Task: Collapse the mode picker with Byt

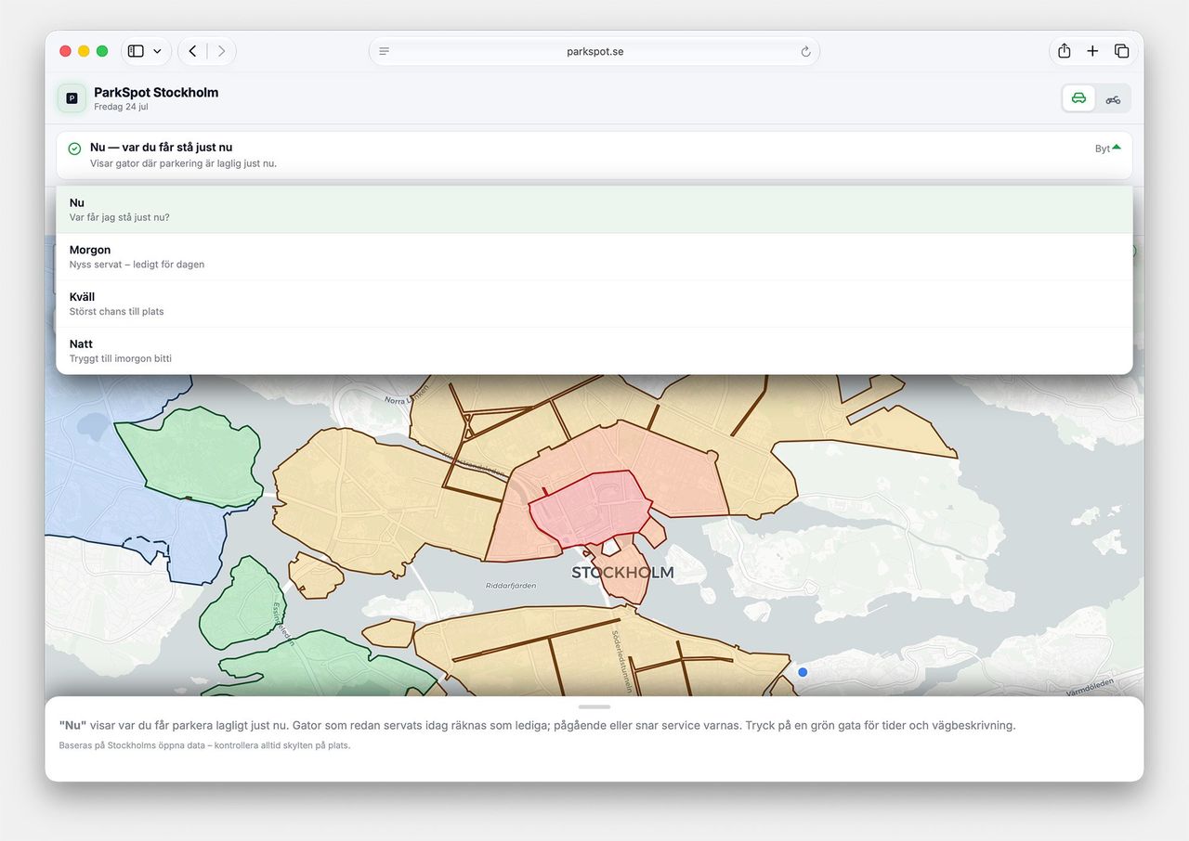Action: click(x=1107, y=149)
